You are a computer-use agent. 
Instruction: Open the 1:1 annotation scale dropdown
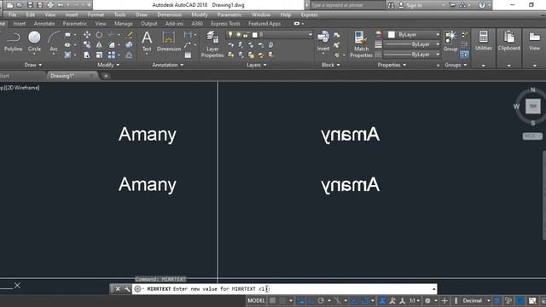pos(414,300)
